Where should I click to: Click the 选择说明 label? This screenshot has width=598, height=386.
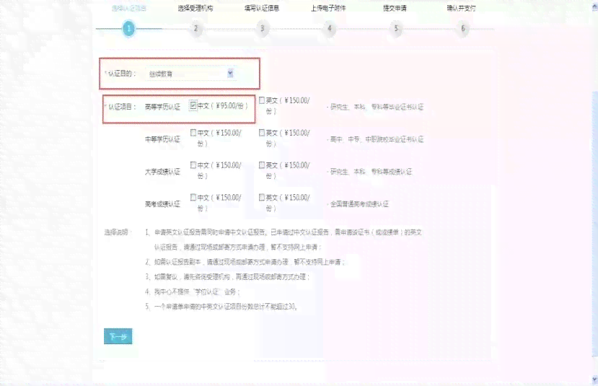pos(118,232)
